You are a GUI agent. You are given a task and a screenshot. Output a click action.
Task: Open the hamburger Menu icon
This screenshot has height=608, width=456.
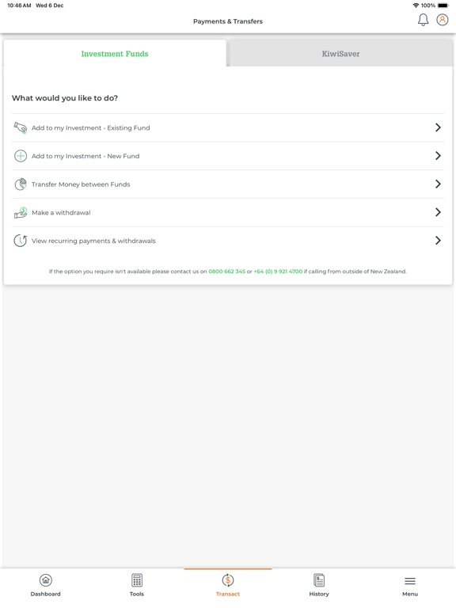[410, 581]
